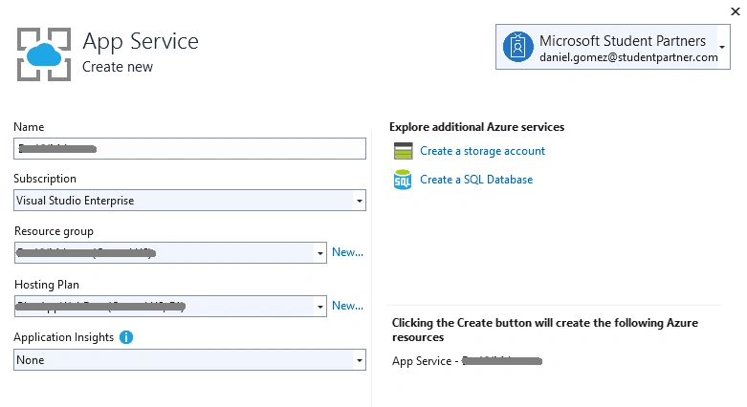This screenshot has width=747, height=407.
Task: Expand the Subscription dropdown
Action: [x=360, y=201]
